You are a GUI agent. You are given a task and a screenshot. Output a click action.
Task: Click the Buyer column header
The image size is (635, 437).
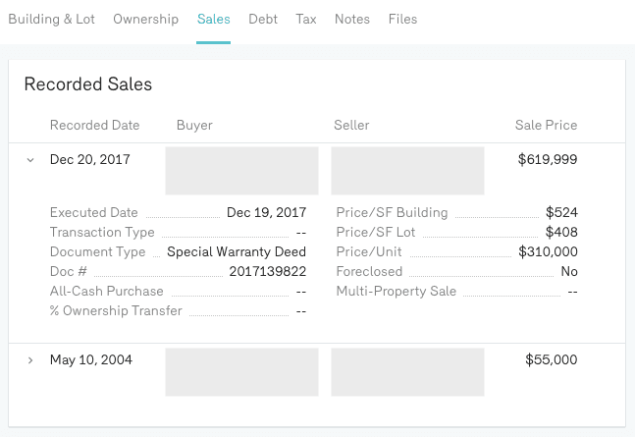click(194, 125)
